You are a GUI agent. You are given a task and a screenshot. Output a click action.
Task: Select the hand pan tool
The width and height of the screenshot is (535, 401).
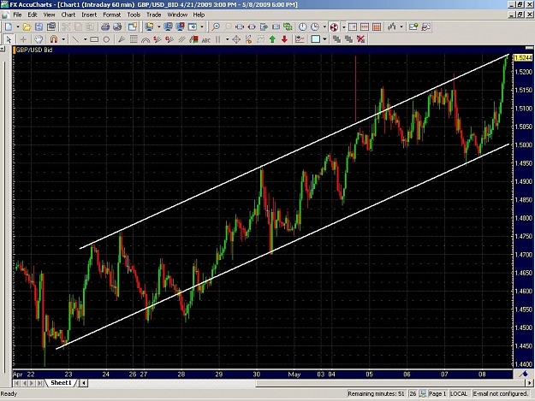click(x=39, y=39)
